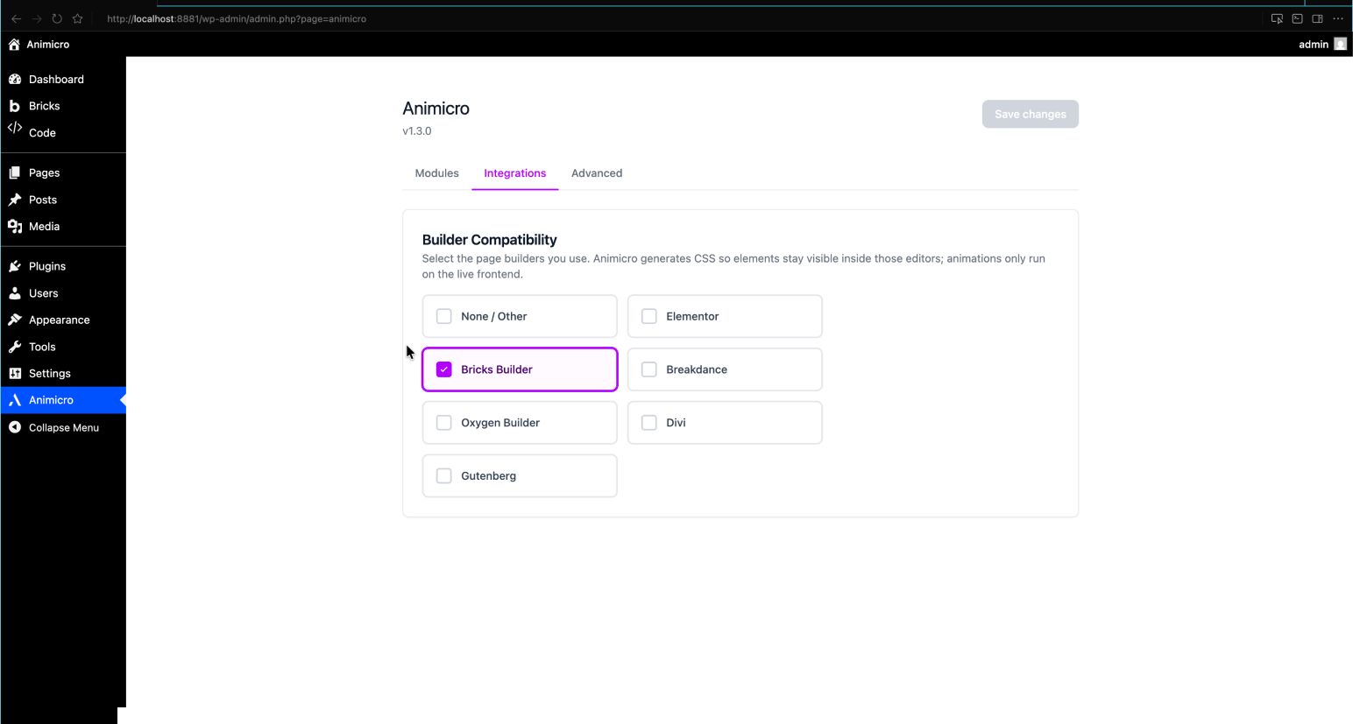The image size is (1353, 724).
Task: Open Plugins menu item
Action: click(x=63, y=266)
